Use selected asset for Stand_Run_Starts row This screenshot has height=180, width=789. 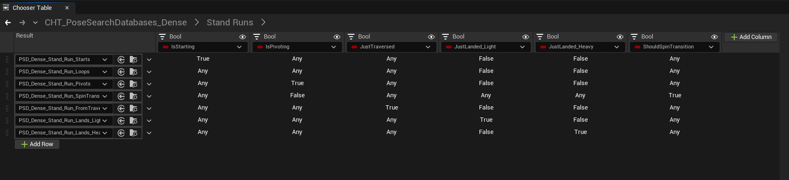(x=121, y=60)
